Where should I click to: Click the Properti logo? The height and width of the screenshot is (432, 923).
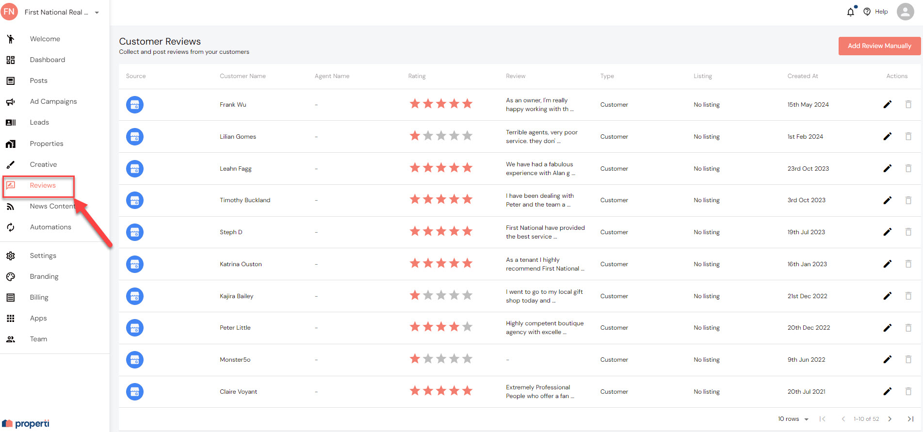coord(26,424)
